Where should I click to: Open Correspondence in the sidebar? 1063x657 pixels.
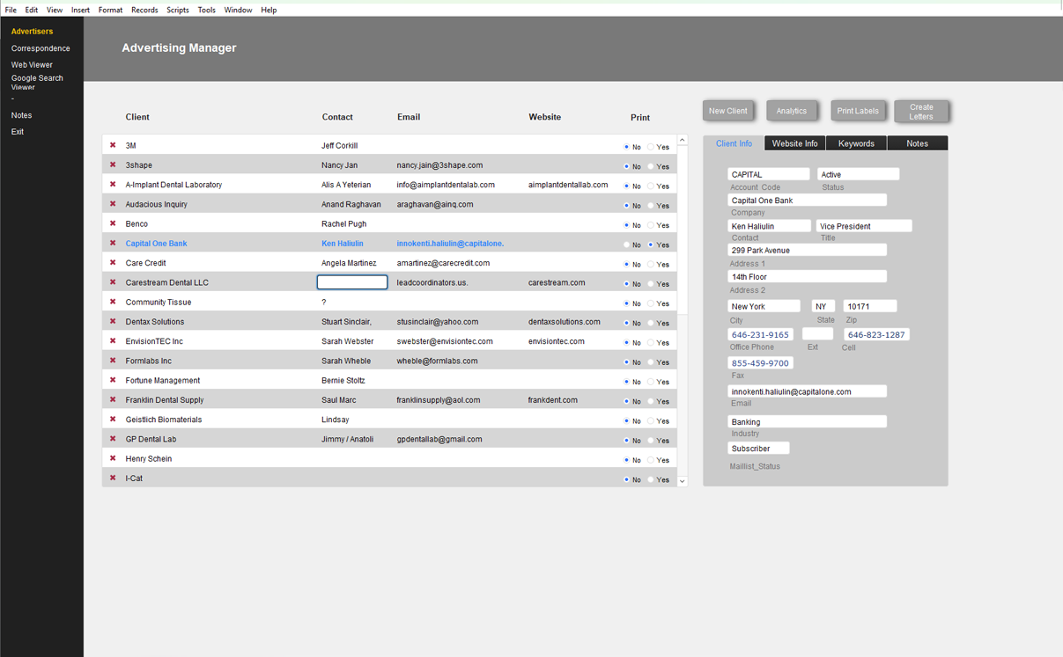tap(41, 48)
